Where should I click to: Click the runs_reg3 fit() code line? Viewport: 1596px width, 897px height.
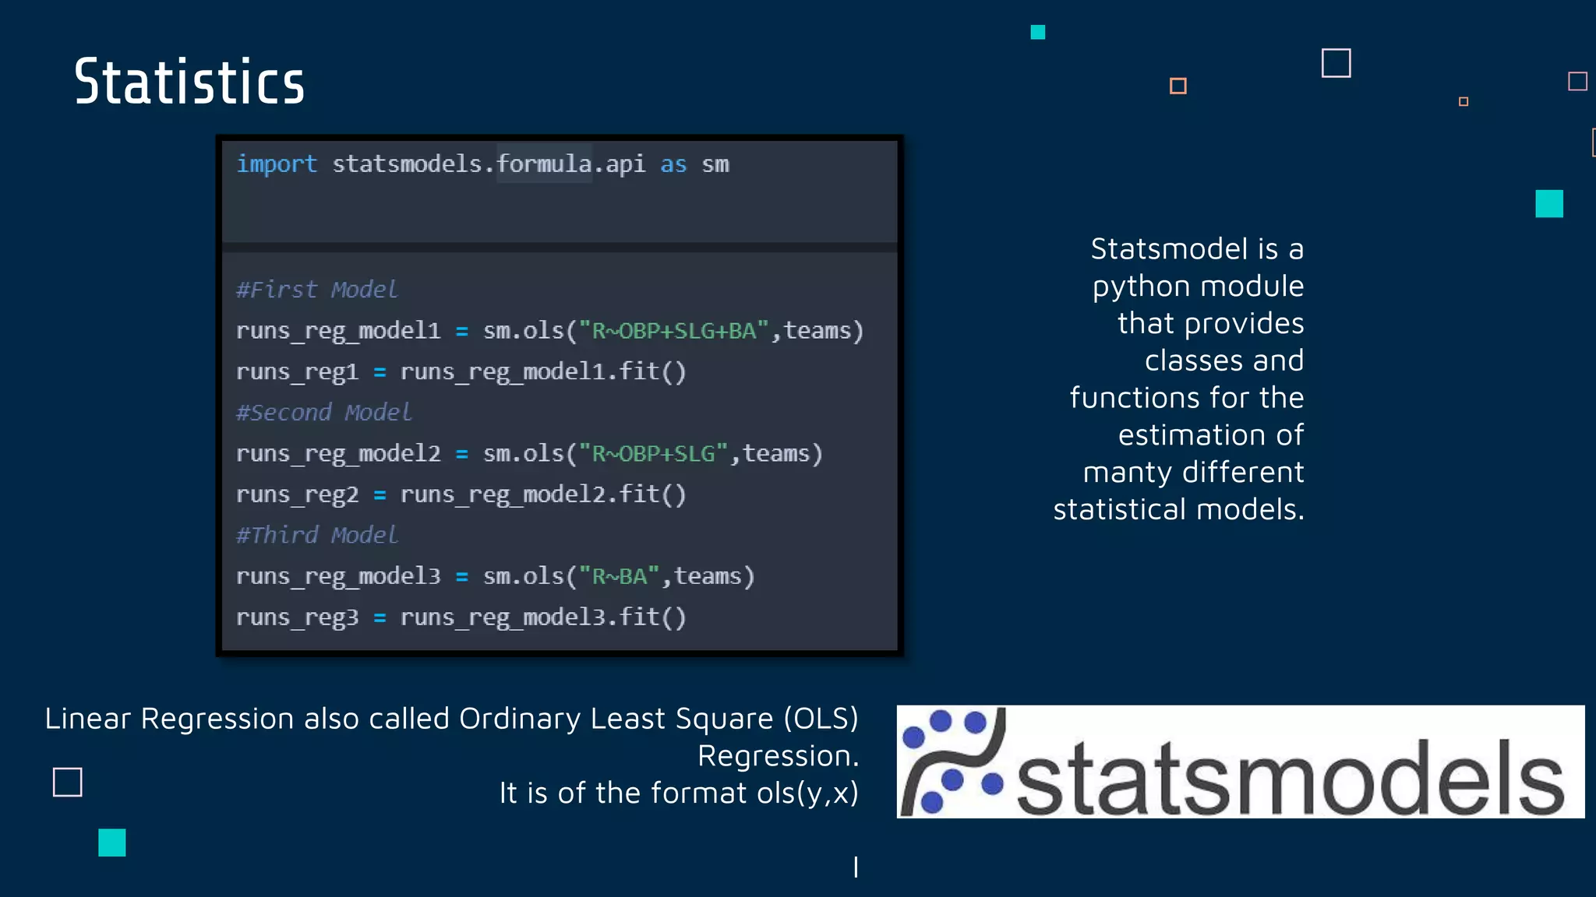(461, 617)
